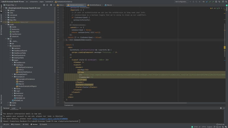
Task: Click the tool windows icon in bottom-left corner
Action: [x=1, y=127]
